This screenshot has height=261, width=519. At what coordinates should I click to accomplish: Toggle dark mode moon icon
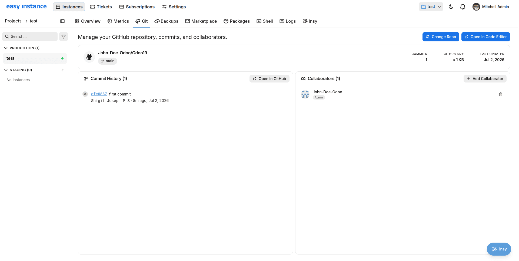coord(451,7)
